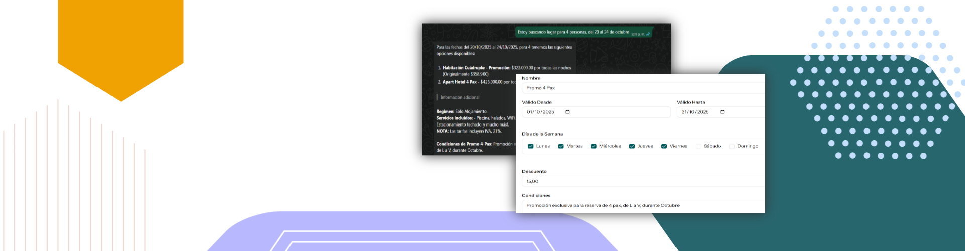Image resolution: width=965 pixels, height=251 pixels.
Task: Select the 31/10/2025 date text in Válido Hasta
Action: [695, 112]
